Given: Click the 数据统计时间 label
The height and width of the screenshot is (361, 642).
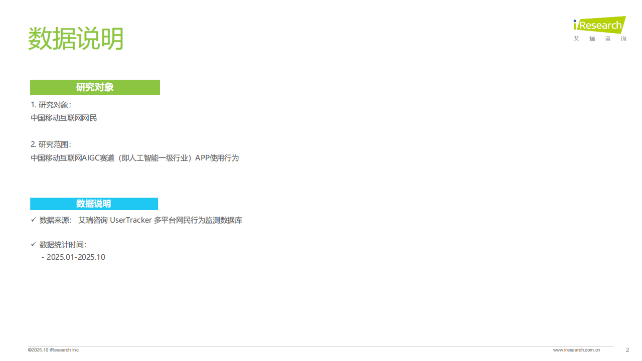Looking at the screenshot, I should click(63, 245).
